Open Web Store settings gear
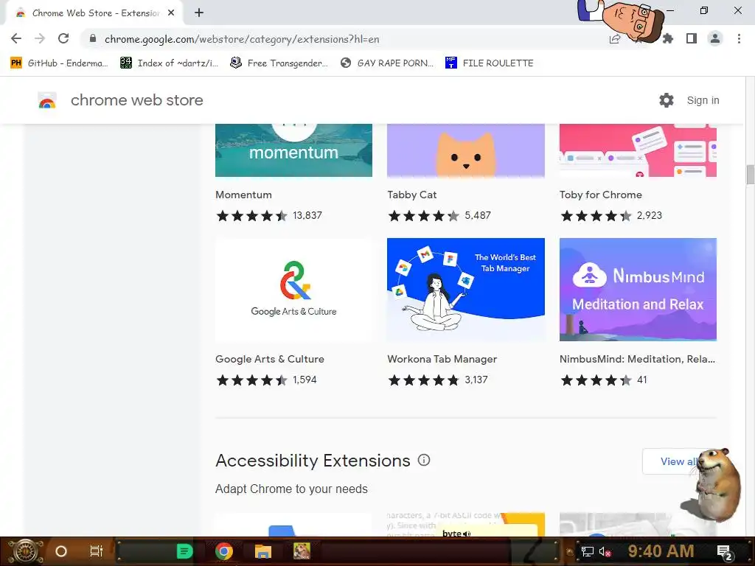Viewport: 755px width, 566px height. tap(667, 100)
